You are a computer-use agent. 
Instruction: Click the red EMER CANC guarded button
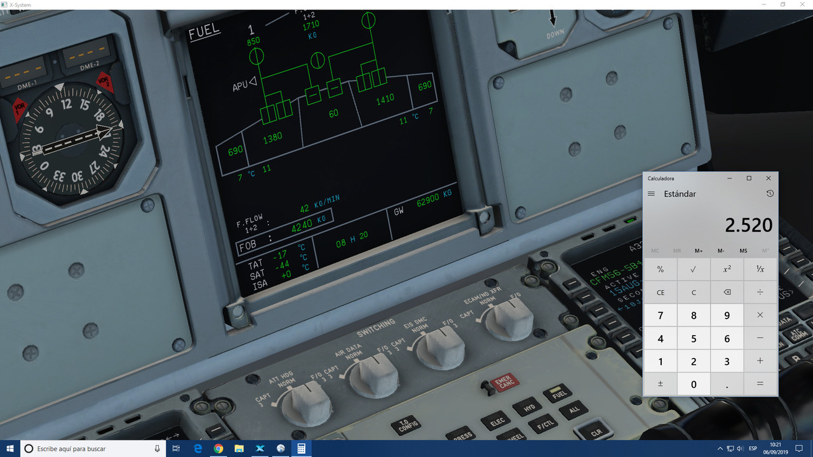pyautogui.click(x=506, y=382)
